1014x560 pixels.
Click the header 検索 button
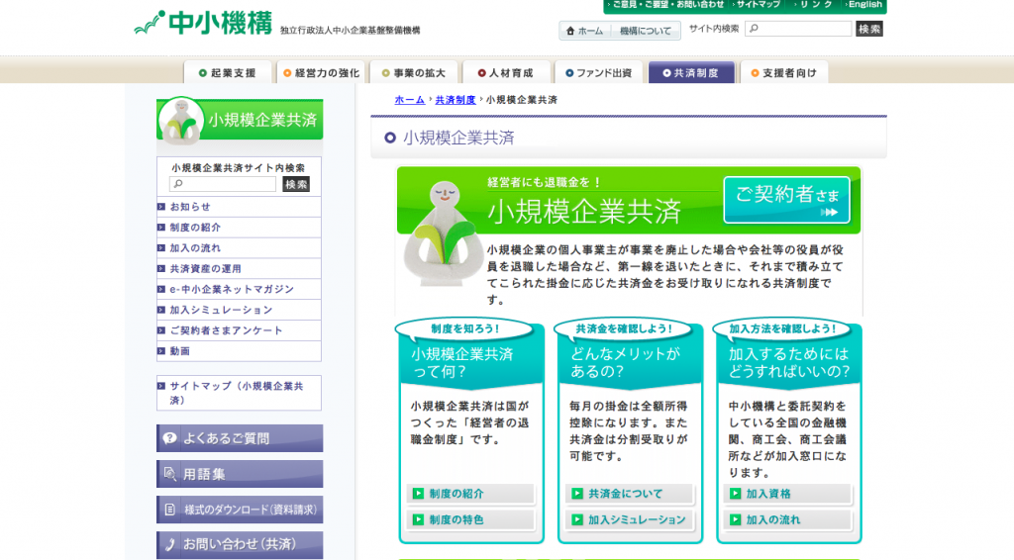869,29
